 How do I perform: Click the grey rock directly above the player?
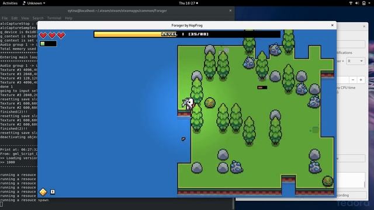196,76
